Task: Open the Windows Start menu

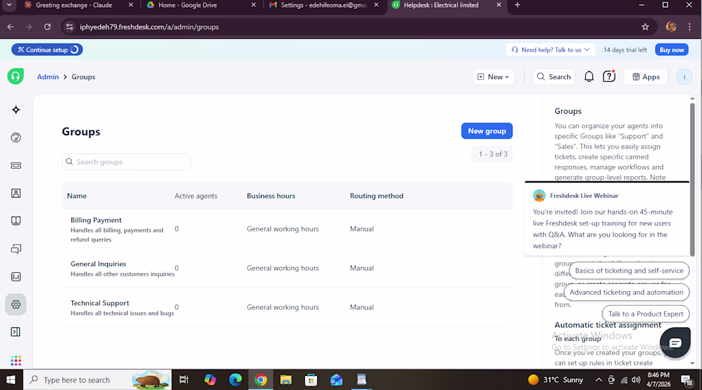Action: coord(11,380)
